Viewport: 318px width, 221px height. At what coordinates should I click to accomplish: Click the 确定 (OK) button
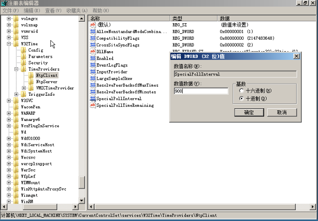(249, 112)
